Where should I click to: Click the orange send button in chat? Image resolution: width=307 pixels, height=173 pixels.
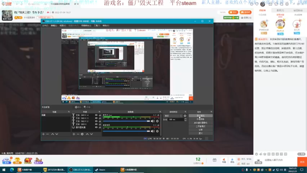302,162
